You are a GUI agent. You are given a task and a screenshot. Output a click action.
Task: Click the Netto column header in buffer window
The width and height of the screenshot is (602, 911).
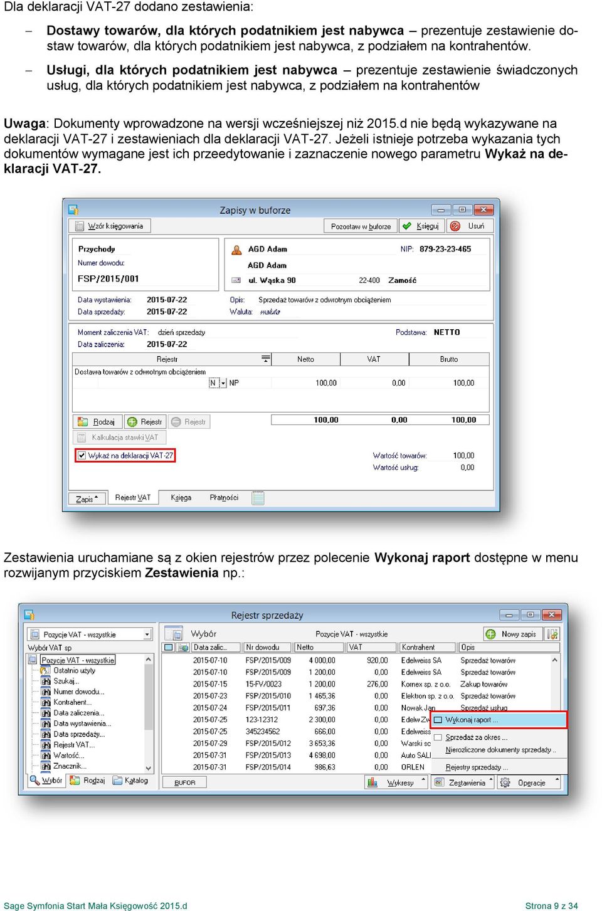pyautogui.click(x=306, y=359)
